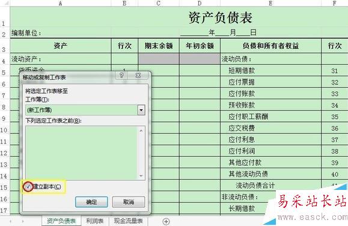Select column C header

click(159, 3)
